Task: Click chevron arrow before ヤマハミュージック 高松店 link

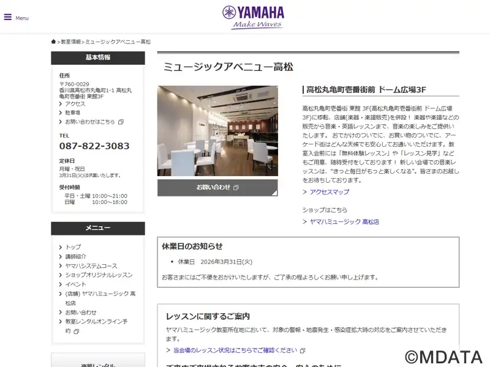Action: [x=304, y=222]
